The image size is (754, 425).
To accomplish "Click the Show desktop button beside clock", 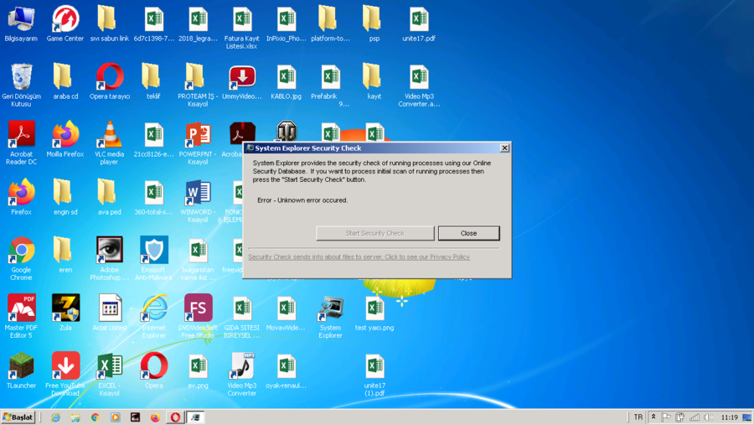I will point(746,417).
